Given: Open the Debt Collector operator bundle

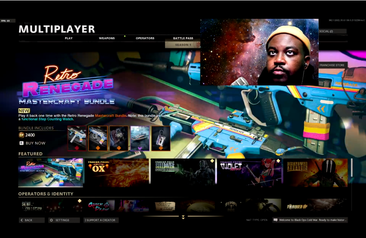Looking at the screenshot, I should (x=51, y=206).
